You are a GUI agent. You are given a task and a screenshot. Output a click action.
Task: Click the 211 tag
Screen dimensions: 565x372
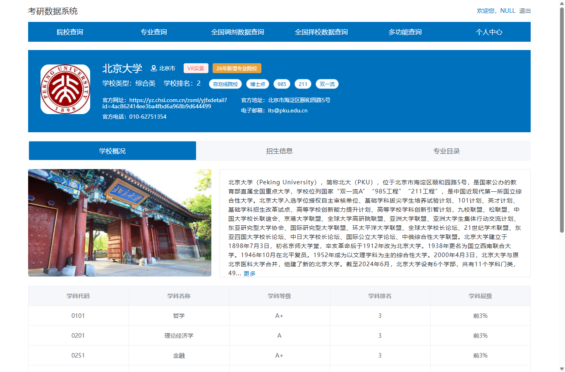tap(303, 84)
